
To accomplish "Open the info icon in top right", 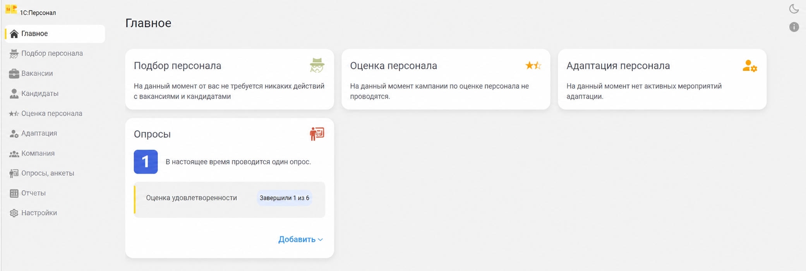I will [x=794, y=27].
